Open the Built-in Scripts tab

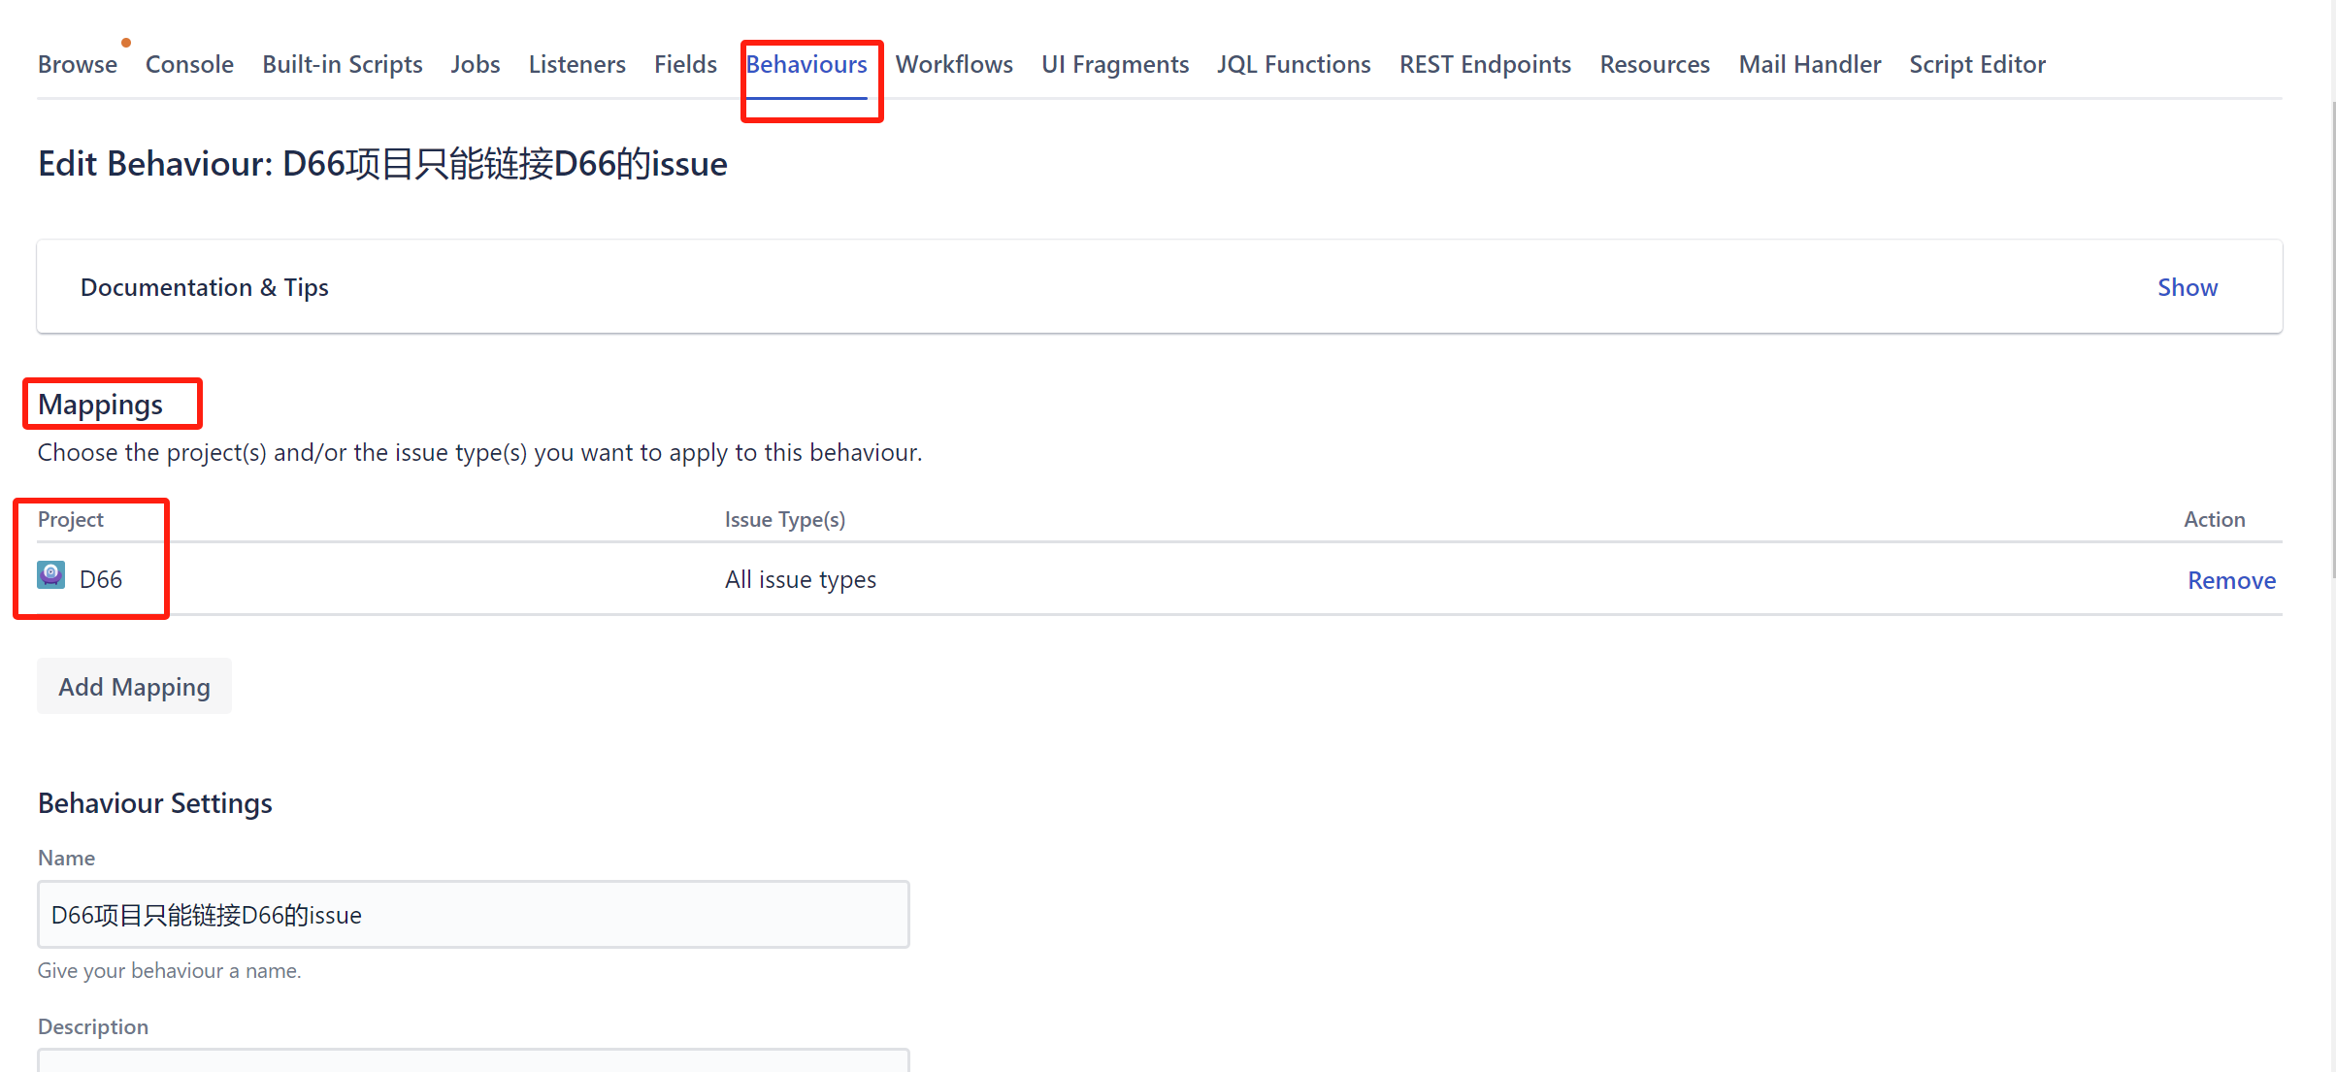pos(342,64)
